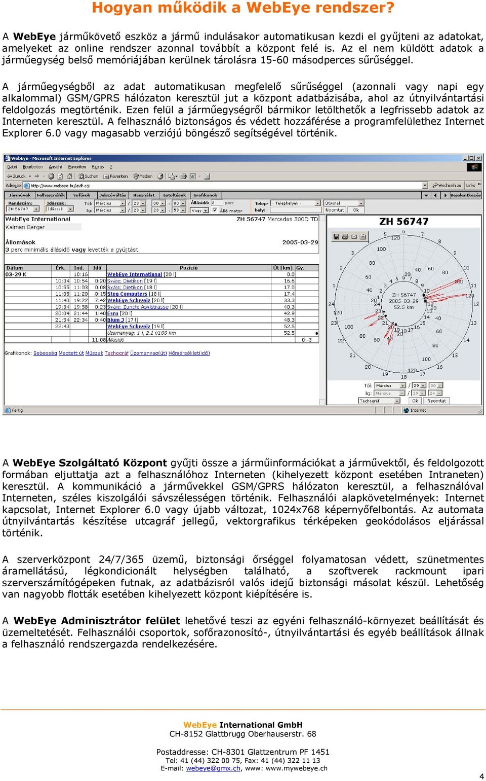The width and height of the screenshot is (486, 781).
Task: Open the Telephelyek dropdown
Action: tap(297, 203)
